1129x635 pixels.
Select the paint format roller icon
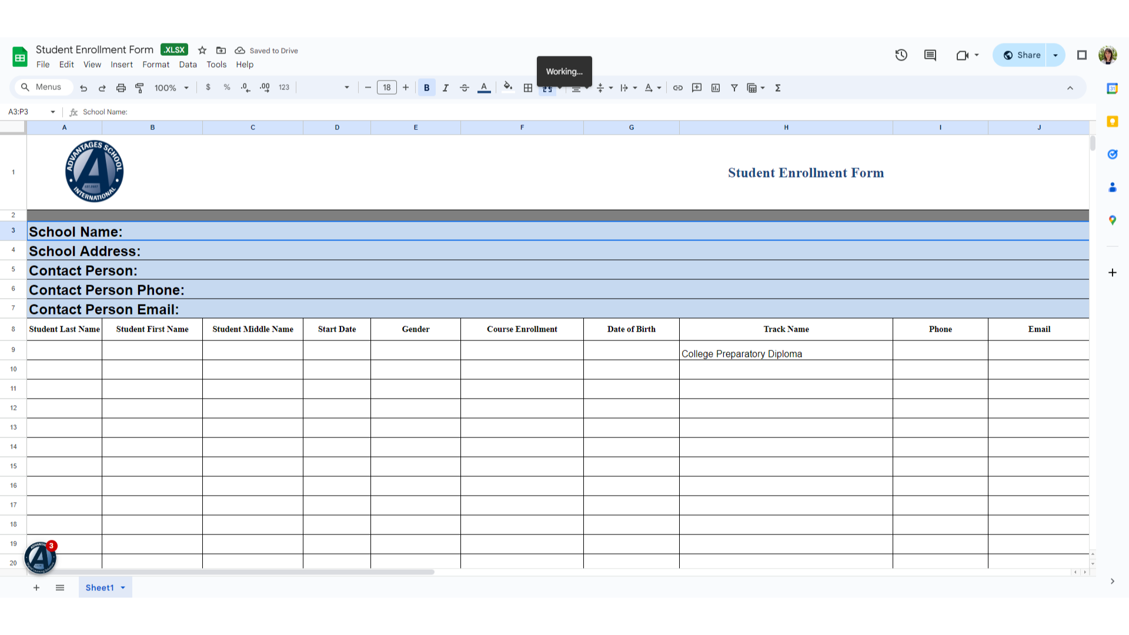tap(139, 88)
